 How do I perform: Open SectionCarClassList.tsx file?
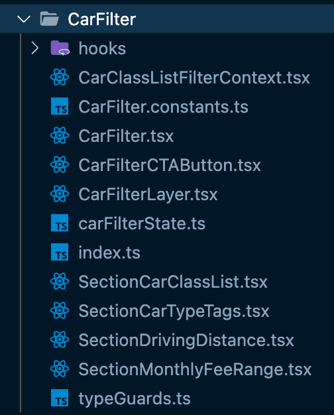pyautogui.click(x=173, y=282)
